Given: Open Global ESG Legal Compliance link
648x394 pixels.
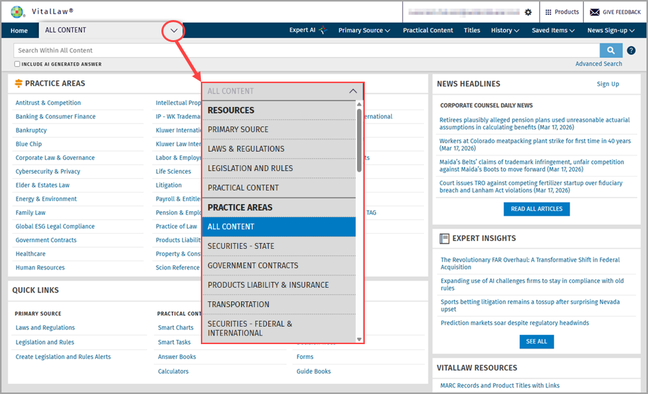Looking at the screenshot, I should [x=55, y=226].
